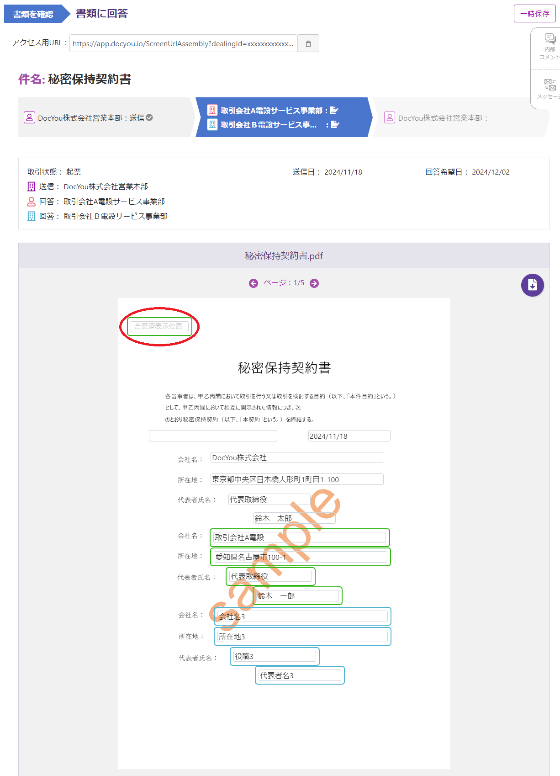The width and height of the screenshot is (560, 776).
Task: Click person icon in first DocYou step
Action: pos(29,117)
